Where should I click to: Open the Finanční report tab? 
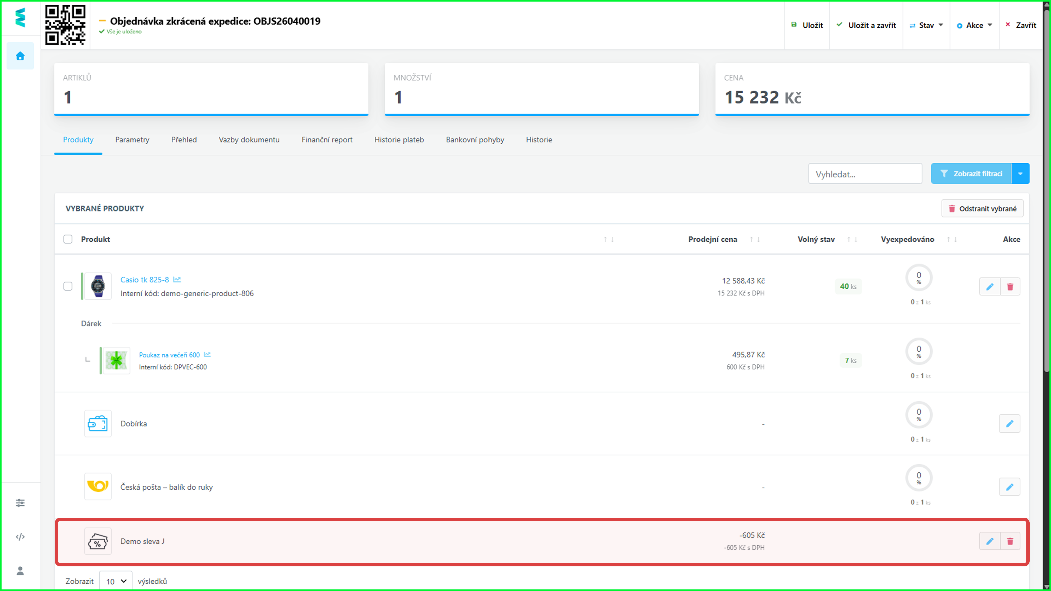coord(327,140)
